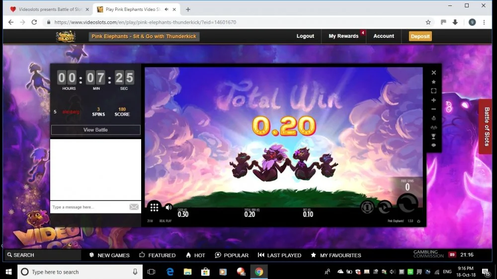Open the Search box in bottom bar
The image size is (497, 279).
43,255
